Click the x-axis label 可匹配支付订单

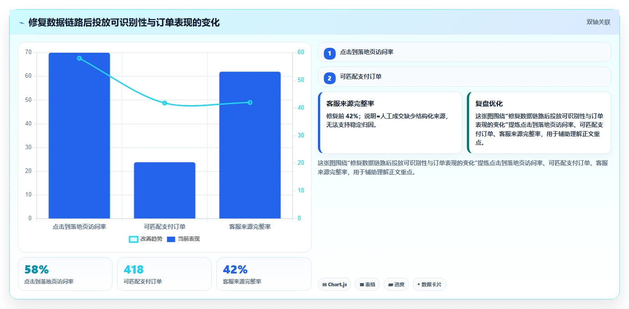(164, 226)
